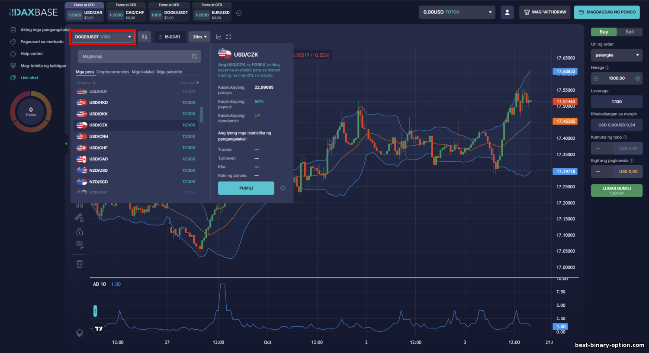Select the Mga paborito tab
Image resolution: width=649 pixels, height=353 pixels.
[170, 72]
